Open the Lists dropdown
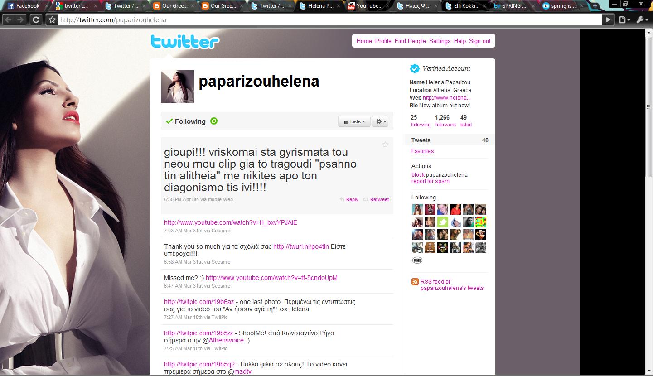 [354, 121]
